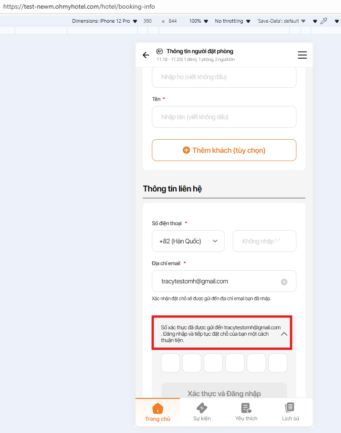Click the first verification code box
341x433 pixels.
click(170, 363)
